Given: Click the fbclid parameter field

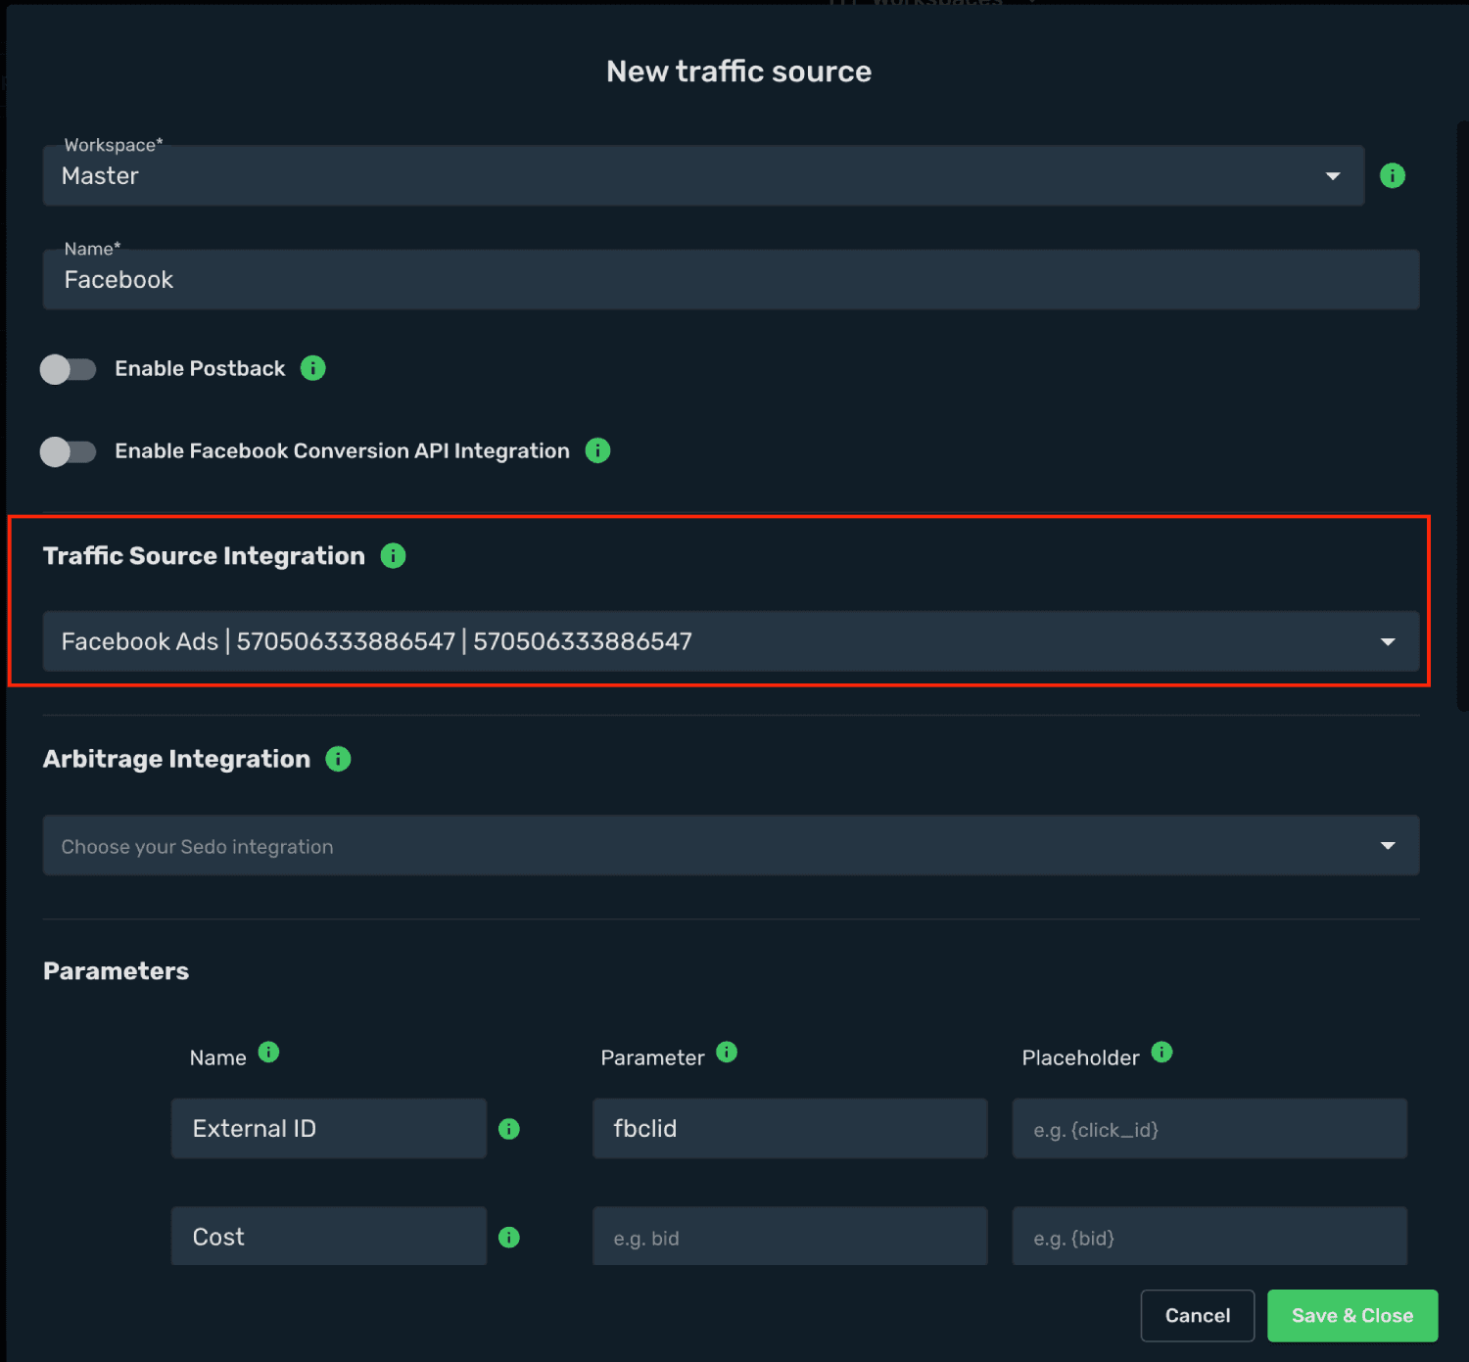Looking at the screenshot, I should (x=789, y=1128).
